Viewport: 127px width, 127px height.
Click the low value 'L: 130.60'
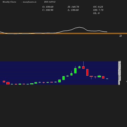[73, 10]
